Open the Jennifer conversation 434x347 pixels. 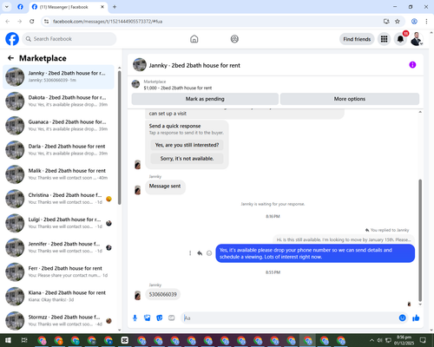pyautogui.click(x=58, y=247)
